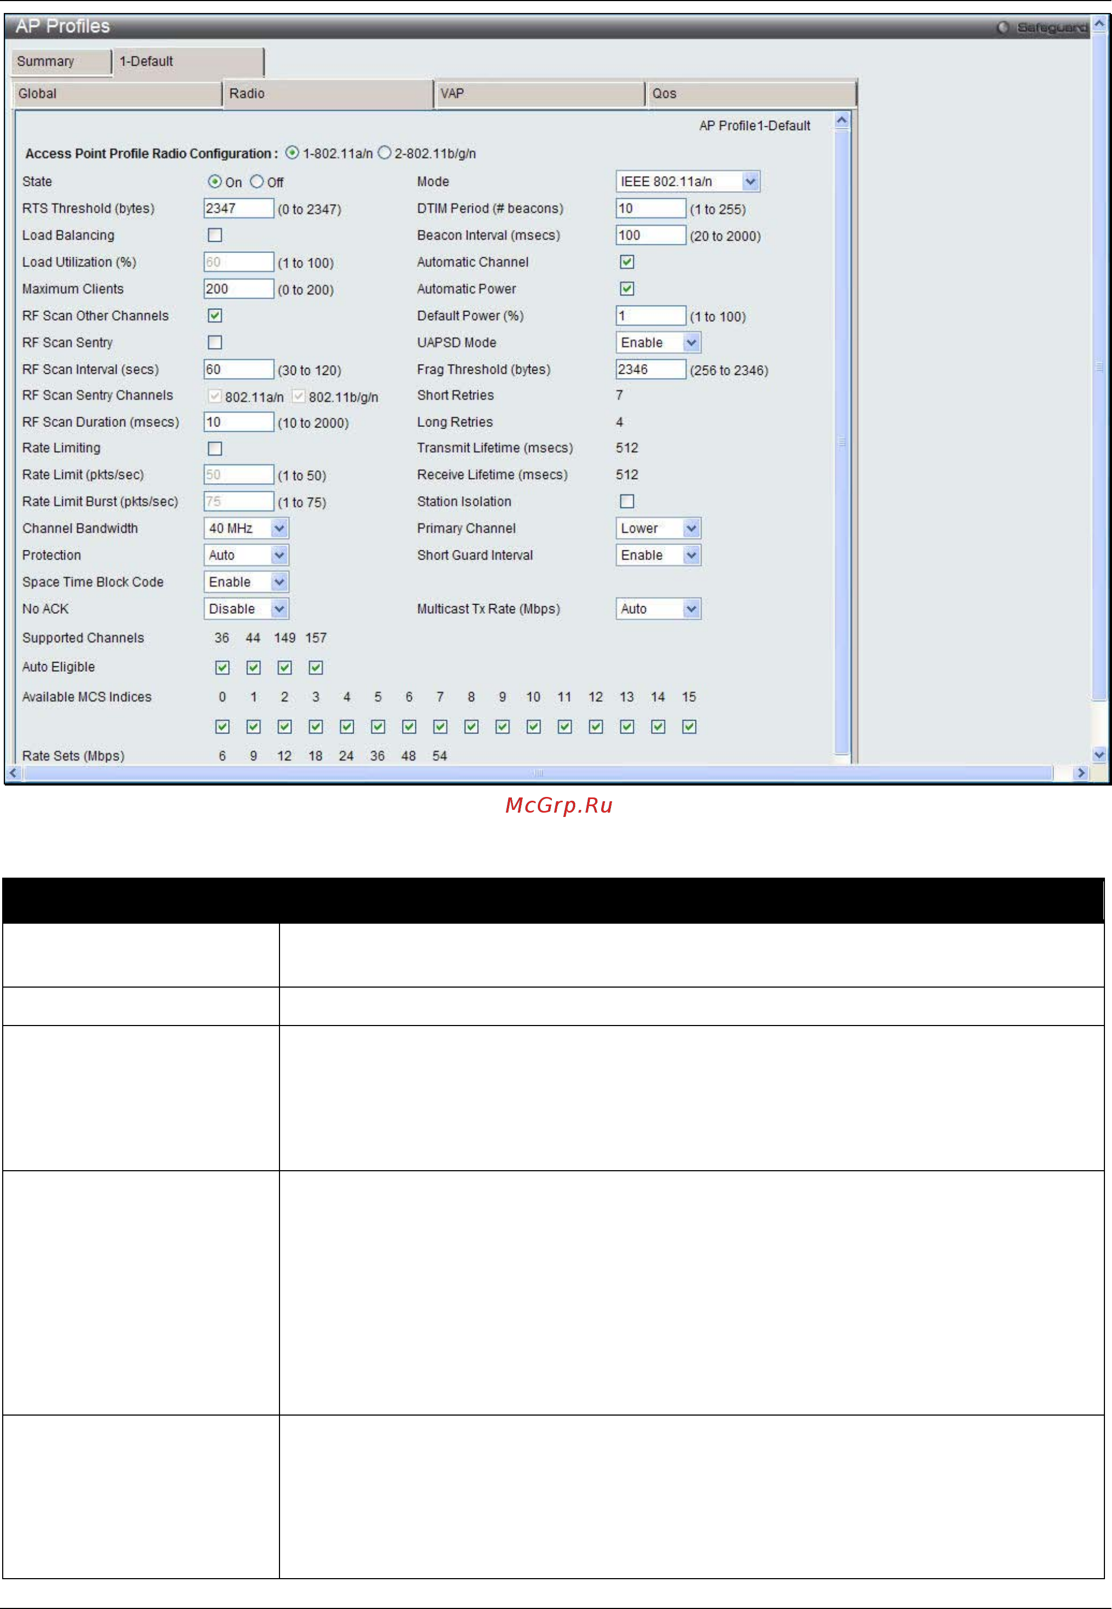Open the Protection dropdown
Image resolution: width=1112 pixels, height=1609 pixels.
click(246, 555)
